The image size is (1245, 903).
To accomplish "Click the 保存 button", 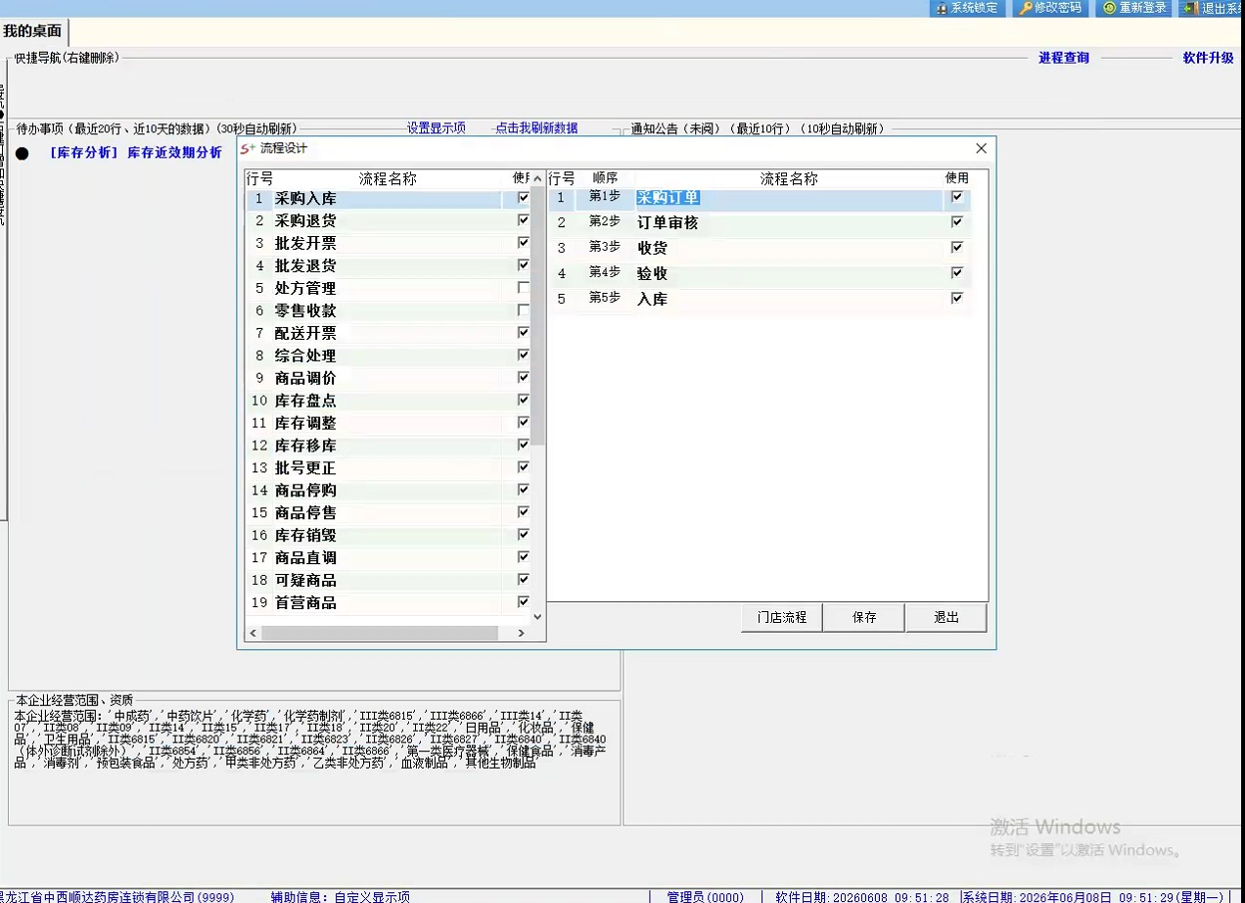I will click(x=864, y=617).
